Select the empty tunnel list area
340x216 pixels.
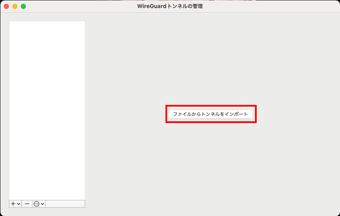tap(47, 111)
